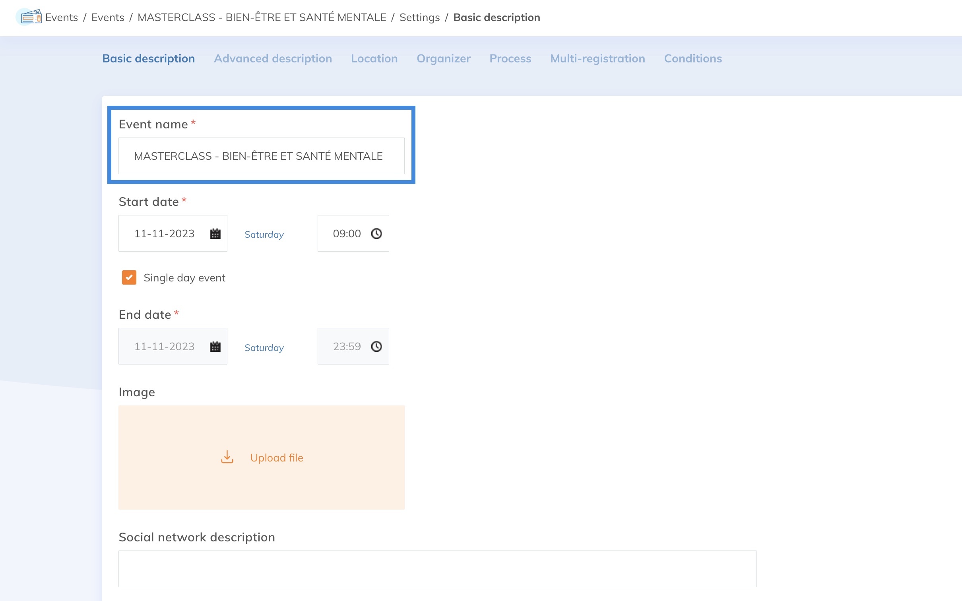Click the Events ticket logo icon
Viewport: 962px width, 601px height.
(x=31, y=17)
